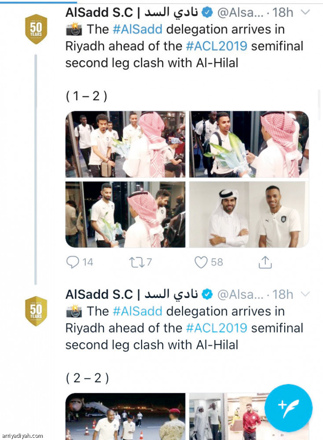This screenshot has height=440, width=323.
Task: Expand the options chevron on the second tweet
Action: [x=305, y=294]
